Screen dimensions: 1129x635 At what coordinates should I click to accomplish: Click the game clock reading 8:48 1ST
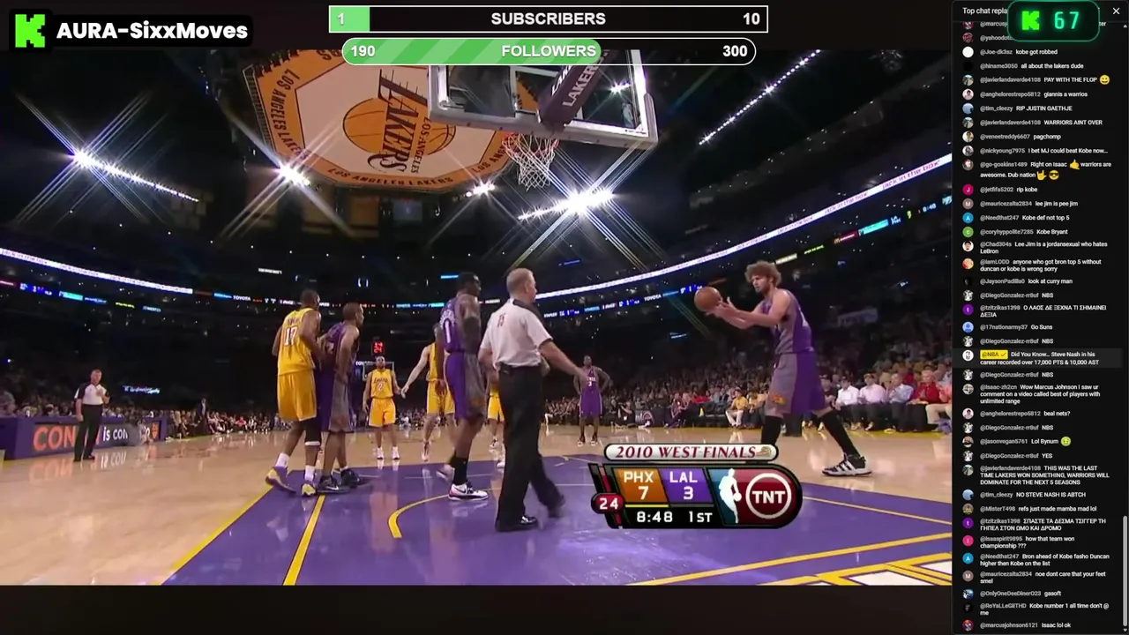pos(673,518)
